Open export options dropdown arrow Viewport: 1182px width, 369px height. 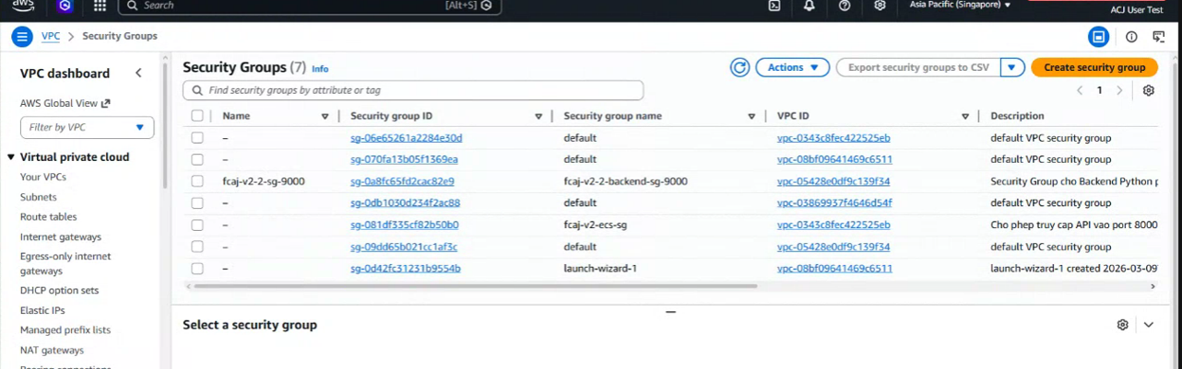(1012, 67)
